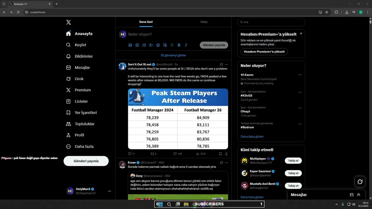
Task: Click Hesabını Premium+'a yükselt button
Action: pyautogui.click(x=264, y=52)
